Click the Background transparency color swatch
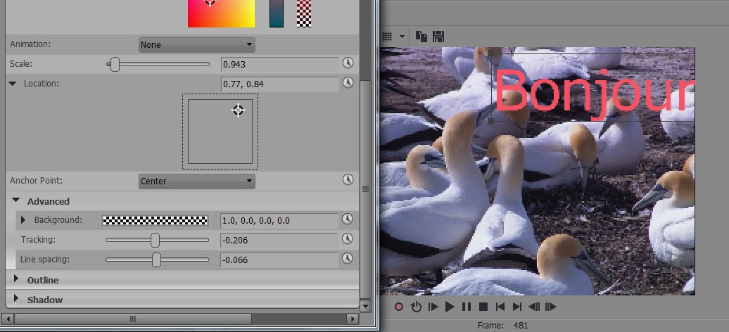Image resolution: width=729 pixels, height=332 pixels. pos(155,220)
